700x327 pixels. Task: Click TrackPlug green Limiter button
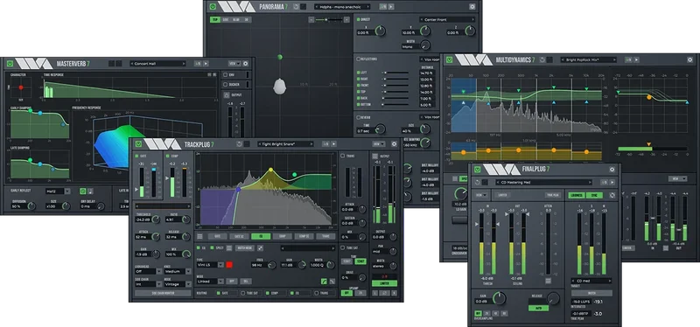click(x=384, y=283)
